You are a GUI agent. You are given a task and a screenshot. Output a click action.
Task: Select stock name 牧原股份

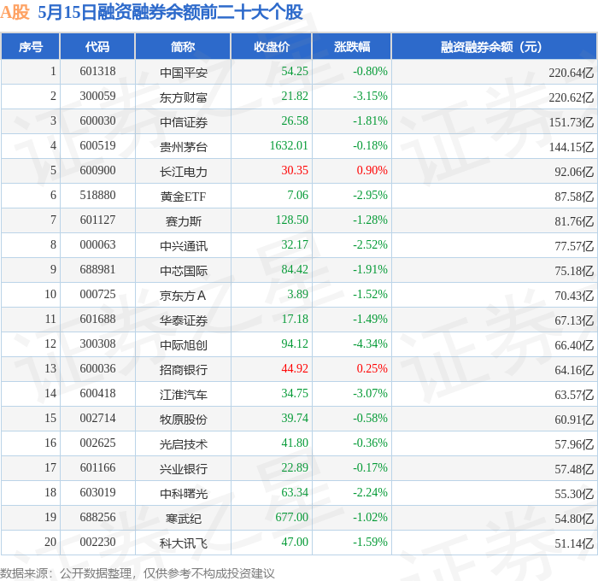[184, 420]
